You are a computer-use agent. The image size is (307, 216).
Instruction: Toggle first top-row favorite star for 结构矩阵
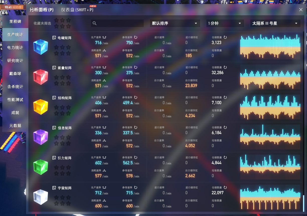56,107
